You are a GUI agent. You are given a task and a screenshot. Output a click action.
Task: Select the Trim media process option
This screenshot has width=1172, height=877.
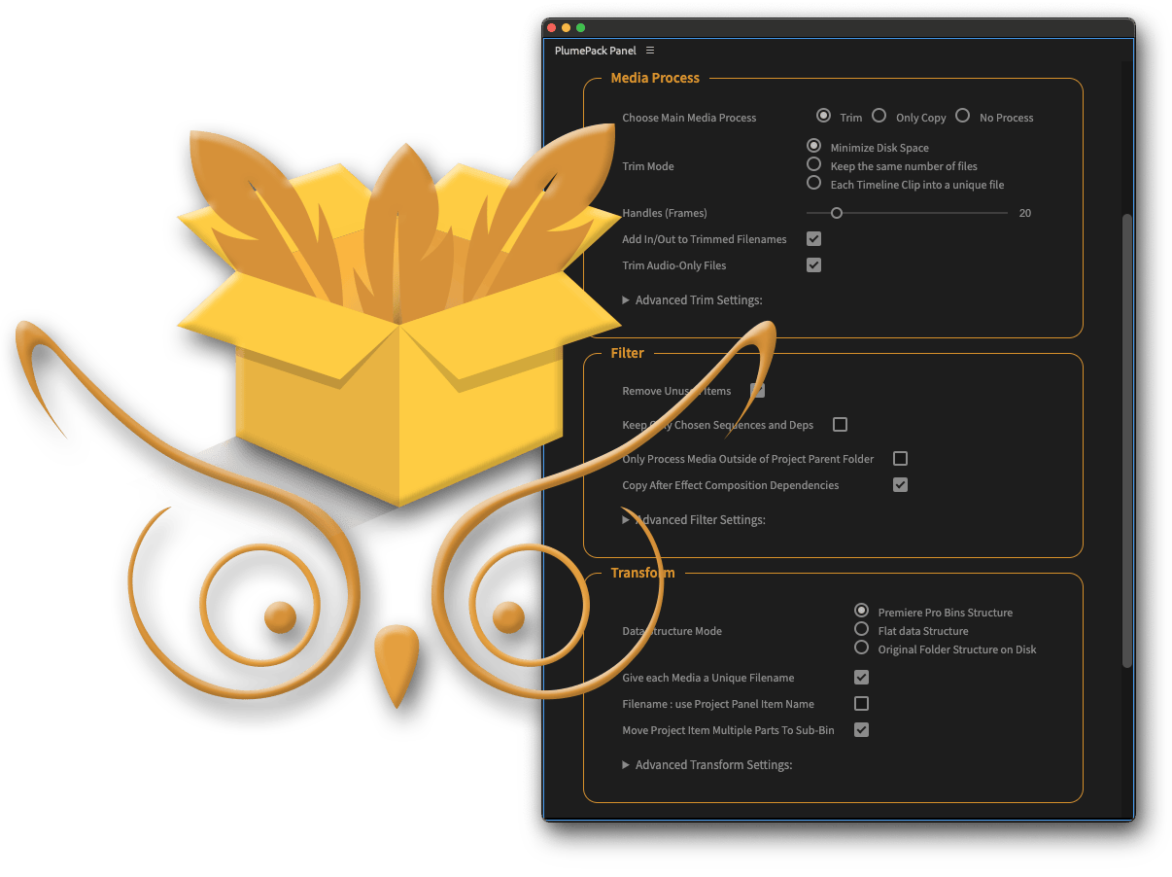(823, 116)
